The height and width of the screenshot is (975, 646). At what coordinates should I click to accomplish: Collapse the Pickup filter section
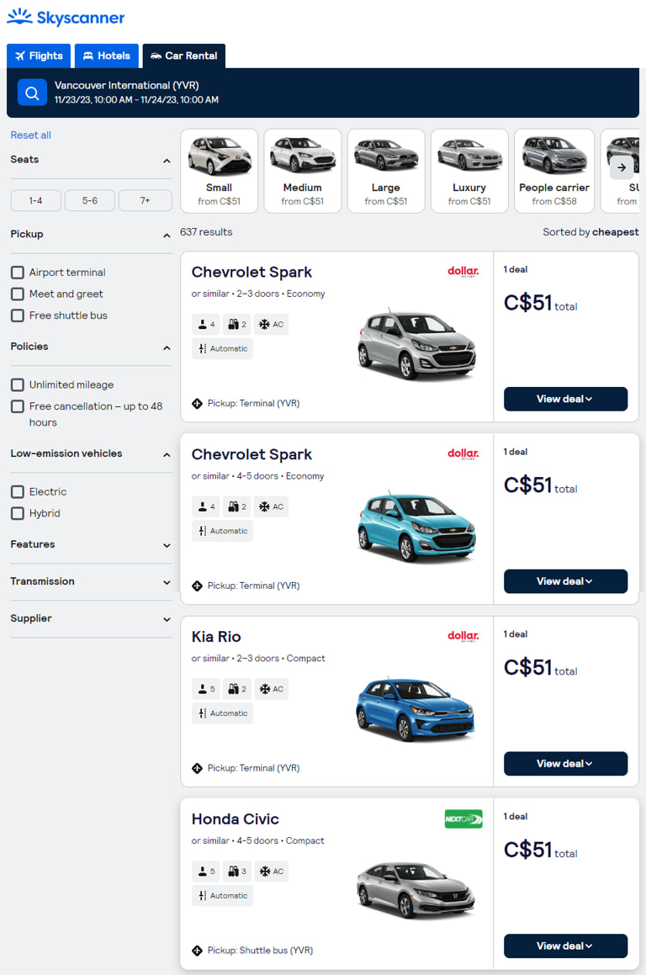pos(167,235)
